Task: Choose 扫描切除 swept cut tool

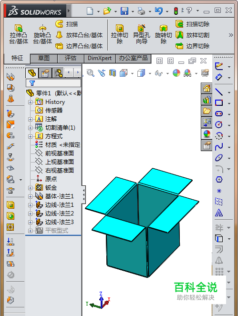Action: pos(192,24)
